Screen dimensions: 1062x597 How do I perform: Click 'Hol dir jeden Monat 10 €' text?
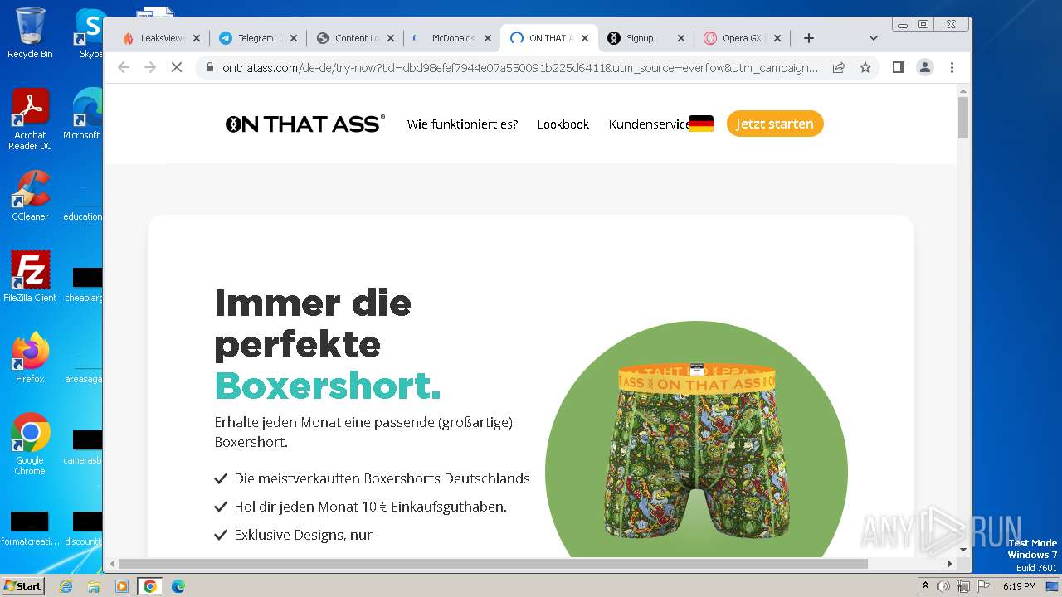371,507
